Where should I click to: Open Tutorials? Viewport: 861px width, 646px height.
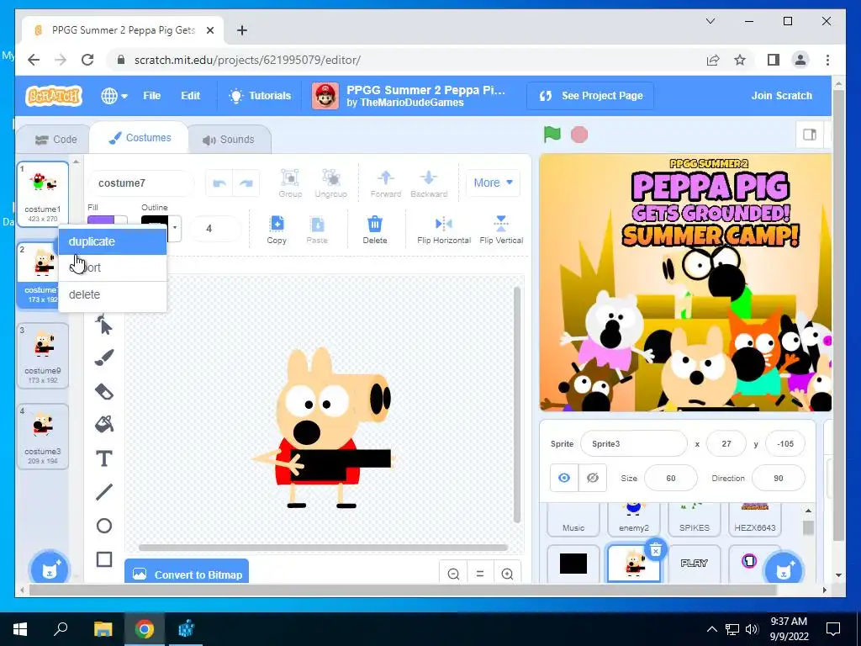(x=260, y=96)
